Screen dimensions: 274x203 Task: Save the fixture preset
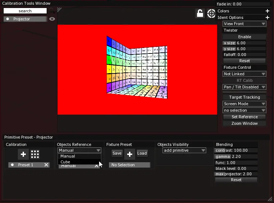[117, 153]
